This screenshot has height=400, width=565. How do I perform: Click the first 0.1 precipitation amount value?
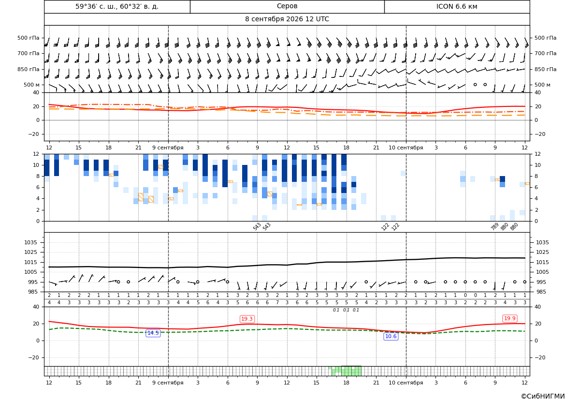336,310
